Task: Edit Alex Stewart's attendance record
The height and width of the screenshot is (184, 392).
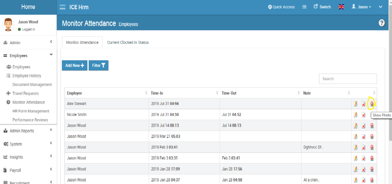Action: 355,104
